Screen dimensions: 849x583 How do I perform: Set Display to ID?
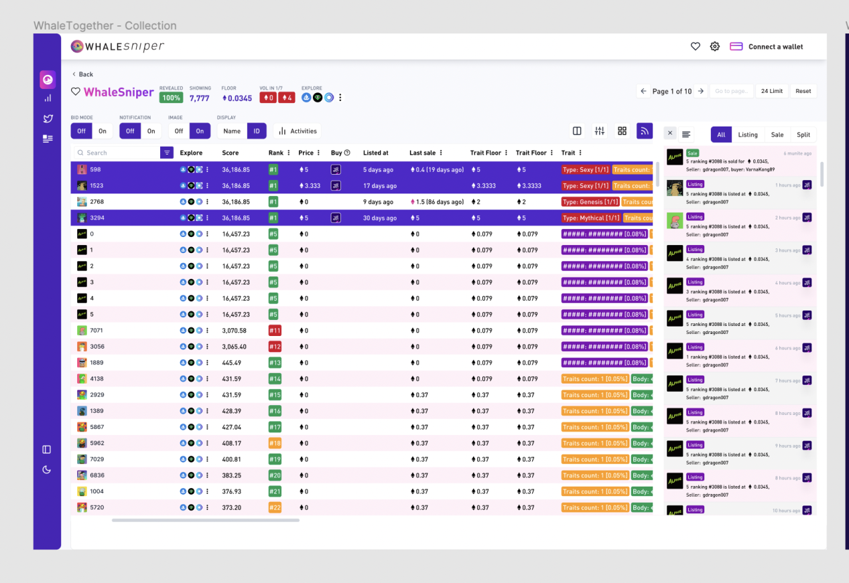click(x=257, y=131)
